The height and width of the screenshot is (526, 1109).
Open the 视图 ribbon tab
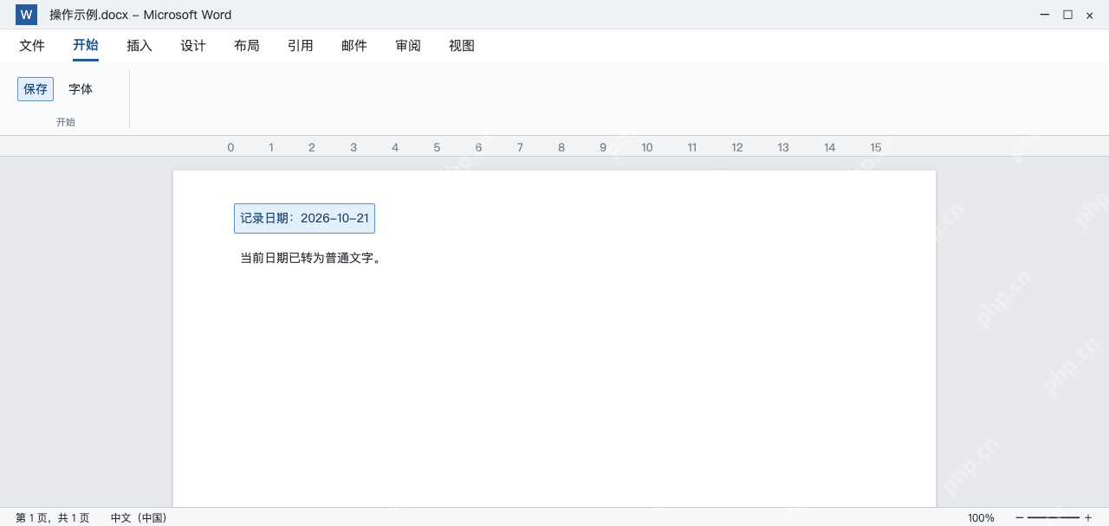pos(462,46)
